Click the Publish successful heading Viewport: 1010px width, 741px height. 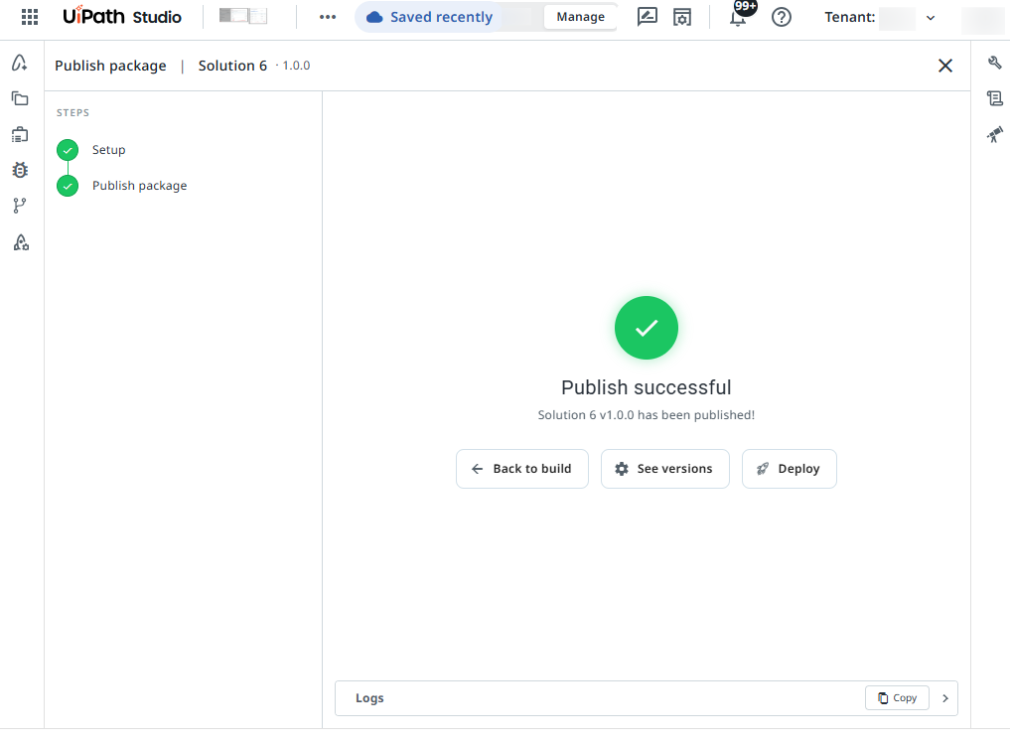coord(647,387)
